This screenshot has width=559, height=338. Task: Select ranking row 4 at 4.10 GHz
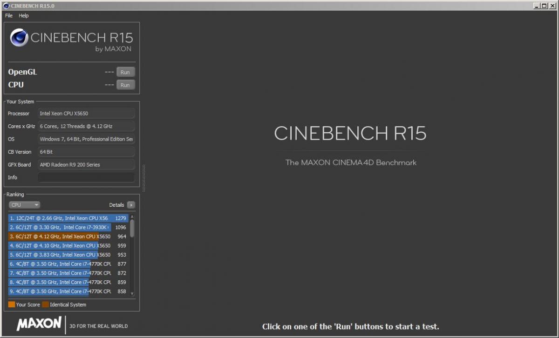68,245
